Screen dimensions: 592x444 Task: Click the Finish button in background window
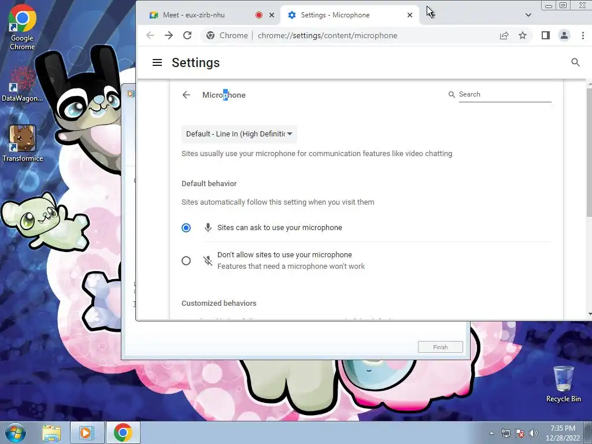point(440,347)
